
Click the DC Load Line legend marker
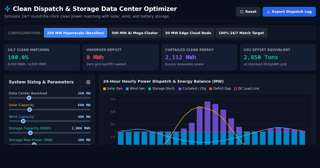235,89
